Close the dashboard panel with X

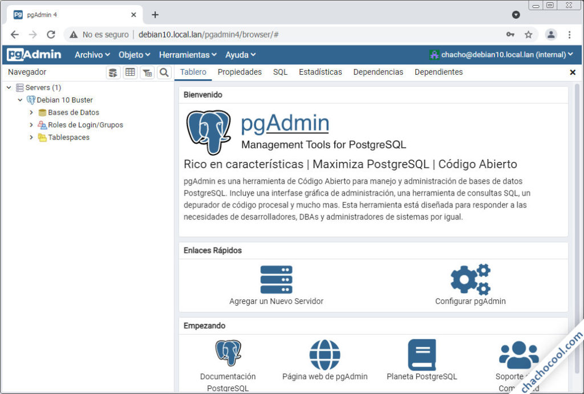pos(573,72)
